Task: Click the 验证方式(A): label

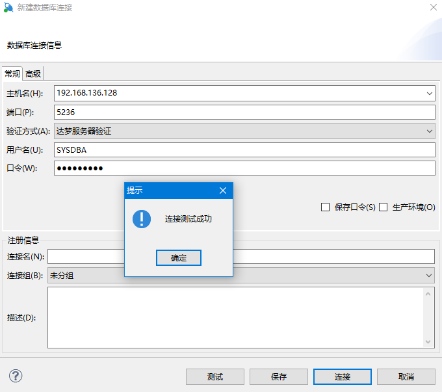Action: (x=28, y=131)
